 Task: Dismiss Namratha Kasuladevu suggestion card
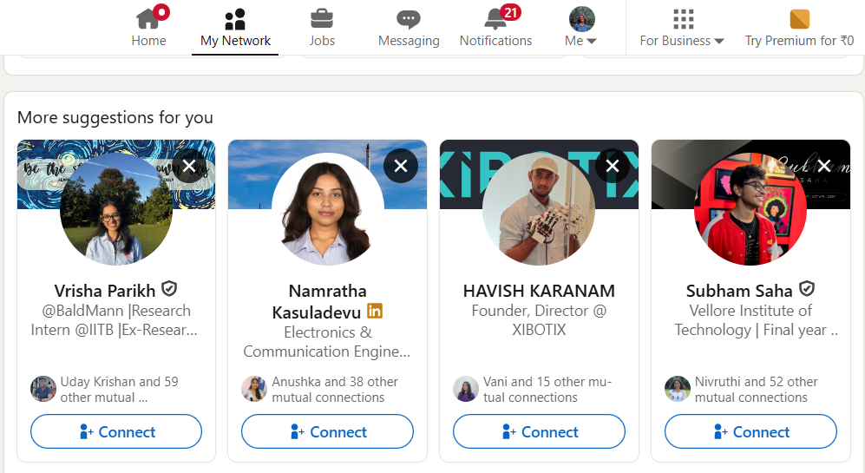click(401, 166)
